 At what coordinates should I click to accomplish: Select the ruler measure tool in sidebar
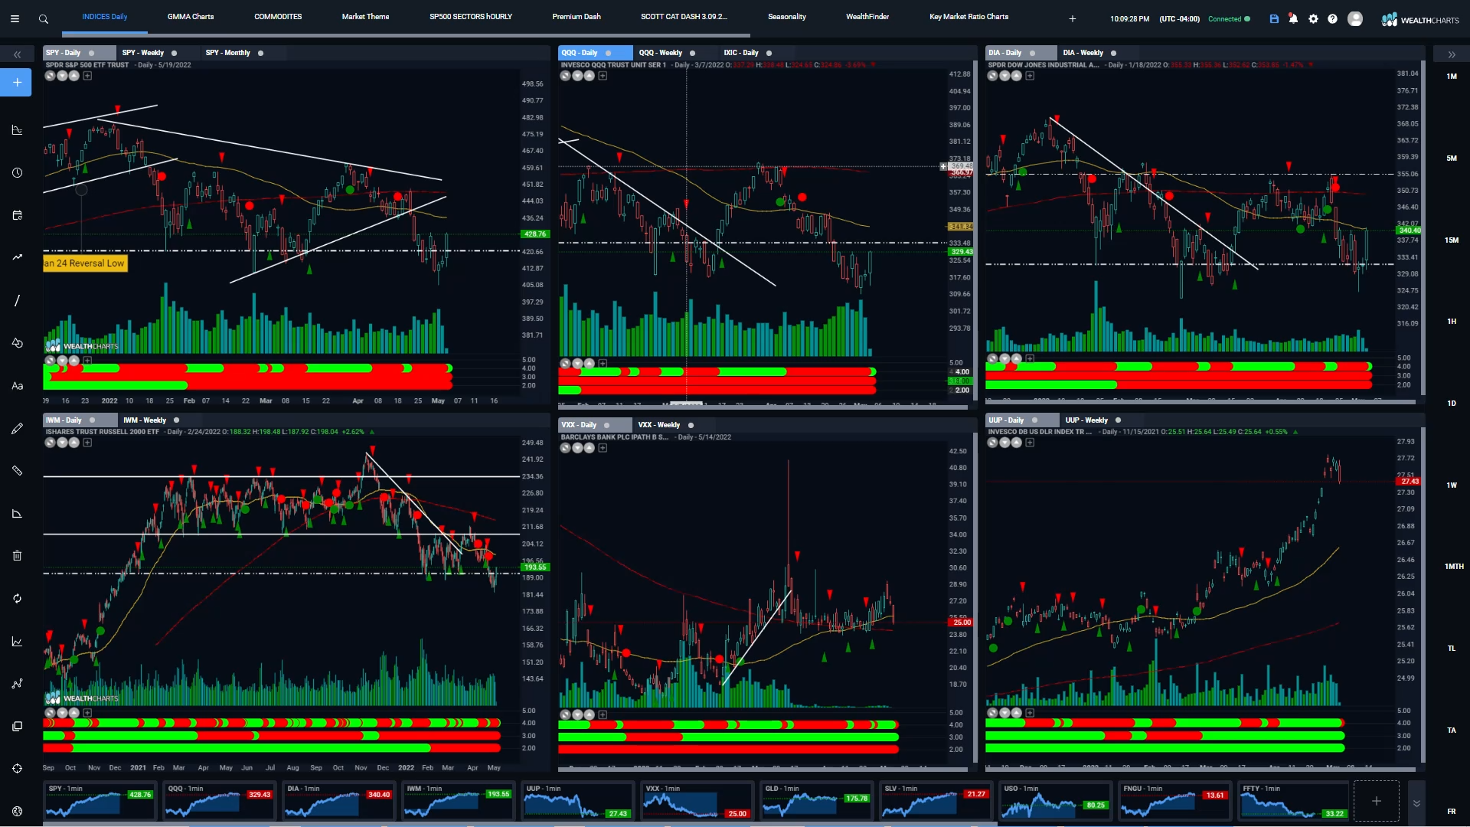coord(17,471)
